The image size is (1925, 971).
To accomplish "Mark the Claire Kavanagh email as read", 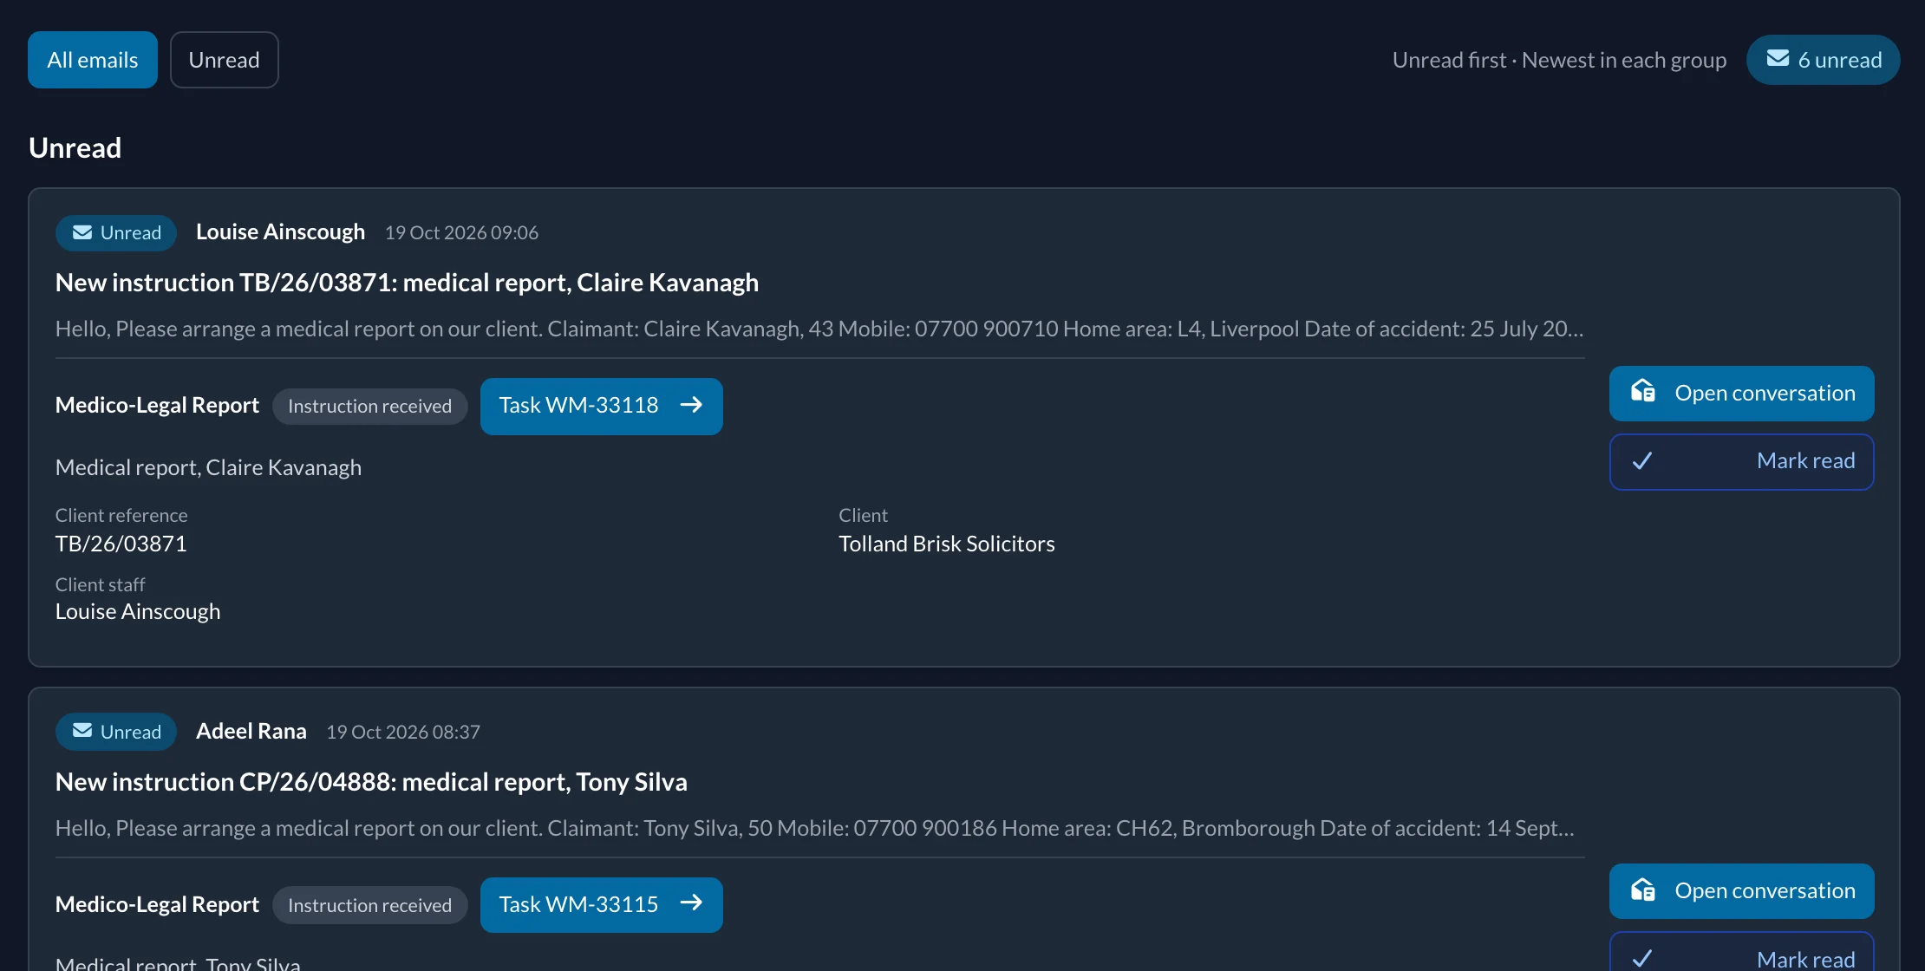I will pyautogui.click(x=1741, y=461).
